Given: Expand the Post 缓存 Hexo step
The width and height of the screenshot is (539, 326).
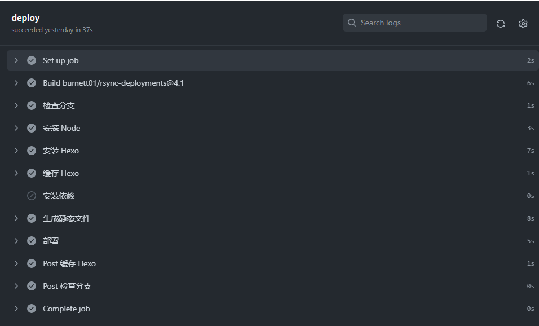Looking at the screenshot, I should pyautogui.click(x=16, y=263).
